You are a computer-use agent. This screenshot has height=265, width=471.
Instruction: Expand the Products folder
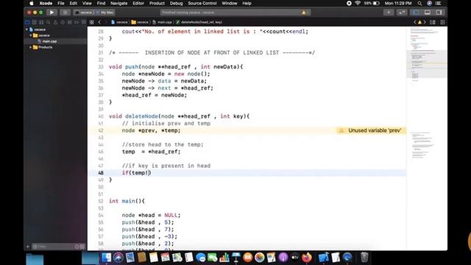pyautogui.click(x=31, y=47)
